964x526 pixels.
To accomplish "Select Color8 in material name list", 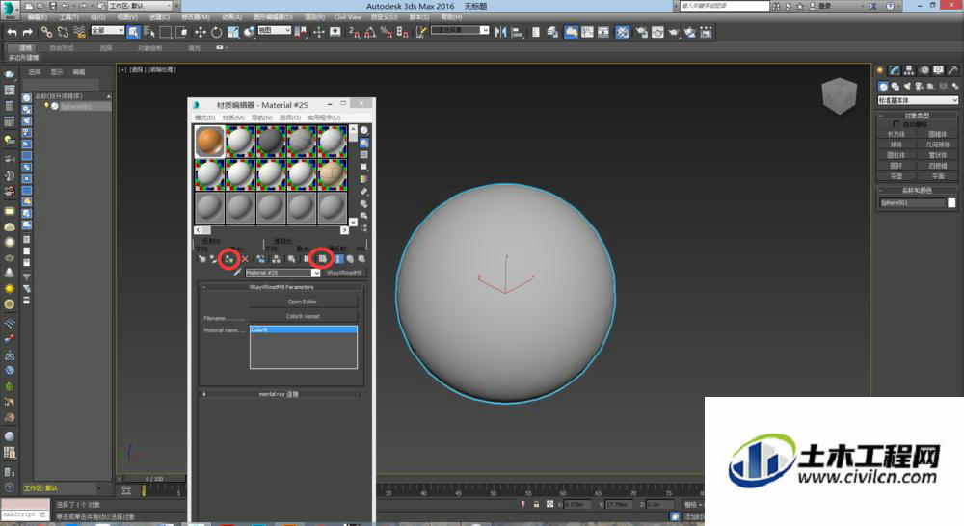I will [x=303, y=330].
